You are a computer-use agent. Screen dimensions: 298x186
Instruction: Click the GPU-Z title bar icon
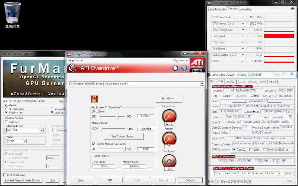[x=209, y=3]
